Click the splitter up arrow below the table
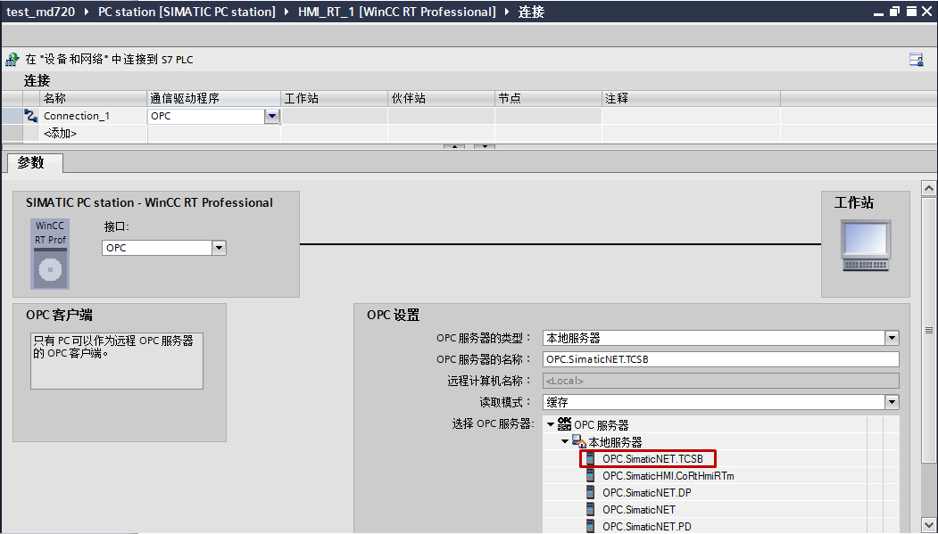This screenshot has width=938, height=534. (454, 146)
